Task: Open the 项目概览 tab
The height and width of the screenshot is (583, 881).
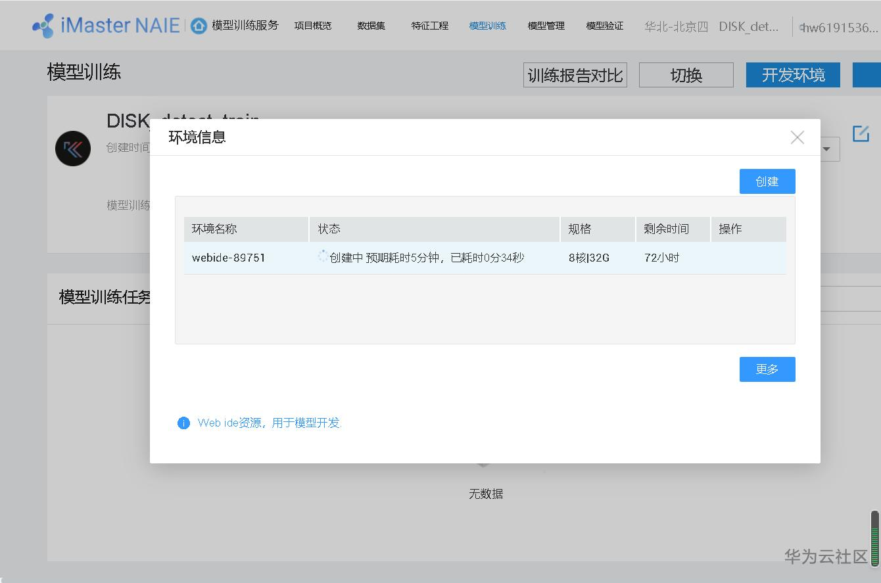Action: [313, 26]
